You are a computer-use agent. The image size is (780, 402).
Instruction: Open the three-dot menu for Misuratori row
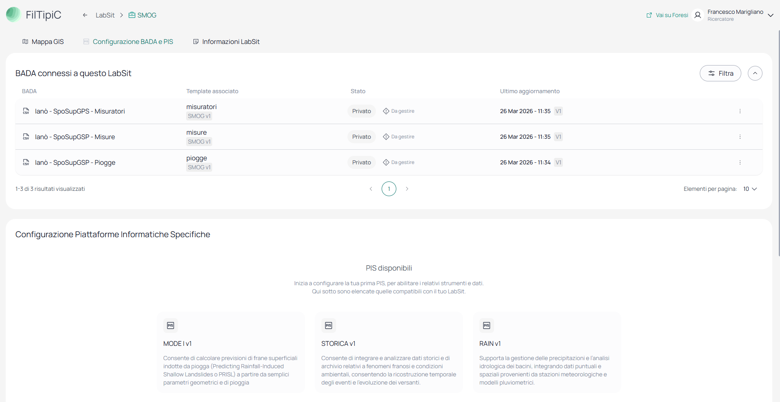(740, 111)
